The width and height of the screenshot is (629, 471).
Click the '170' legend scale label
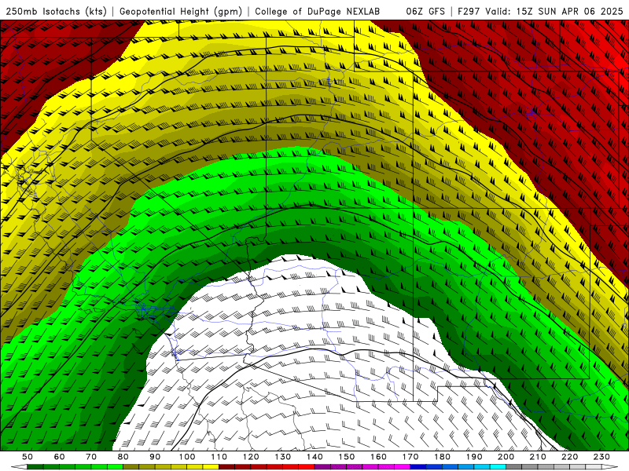pos(410,457)
